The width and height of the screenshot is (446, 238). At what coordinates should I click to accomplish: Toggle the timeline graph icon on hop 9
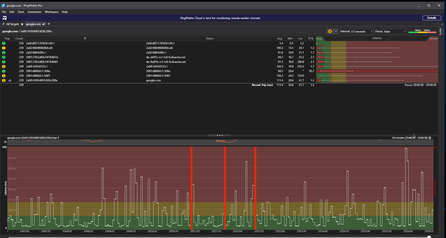(9, 80)
